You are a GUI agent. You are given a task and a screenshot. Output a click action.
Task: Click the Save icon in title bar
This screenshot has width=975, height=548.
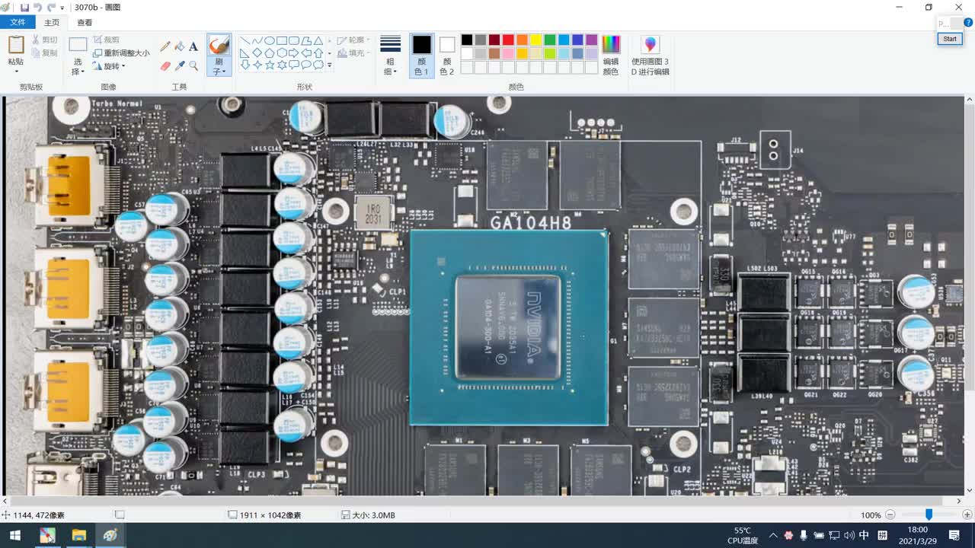24,7
